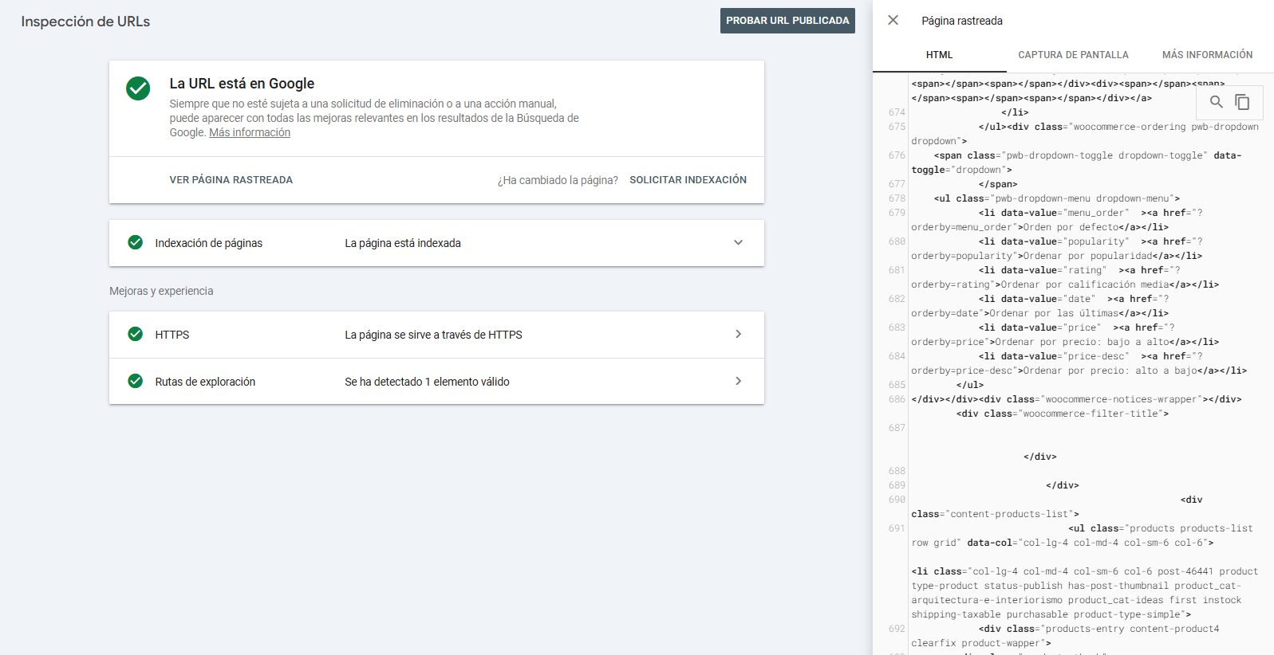
Task: Click the search icon in HTML panel
Action: click(x=1216, y=102)
